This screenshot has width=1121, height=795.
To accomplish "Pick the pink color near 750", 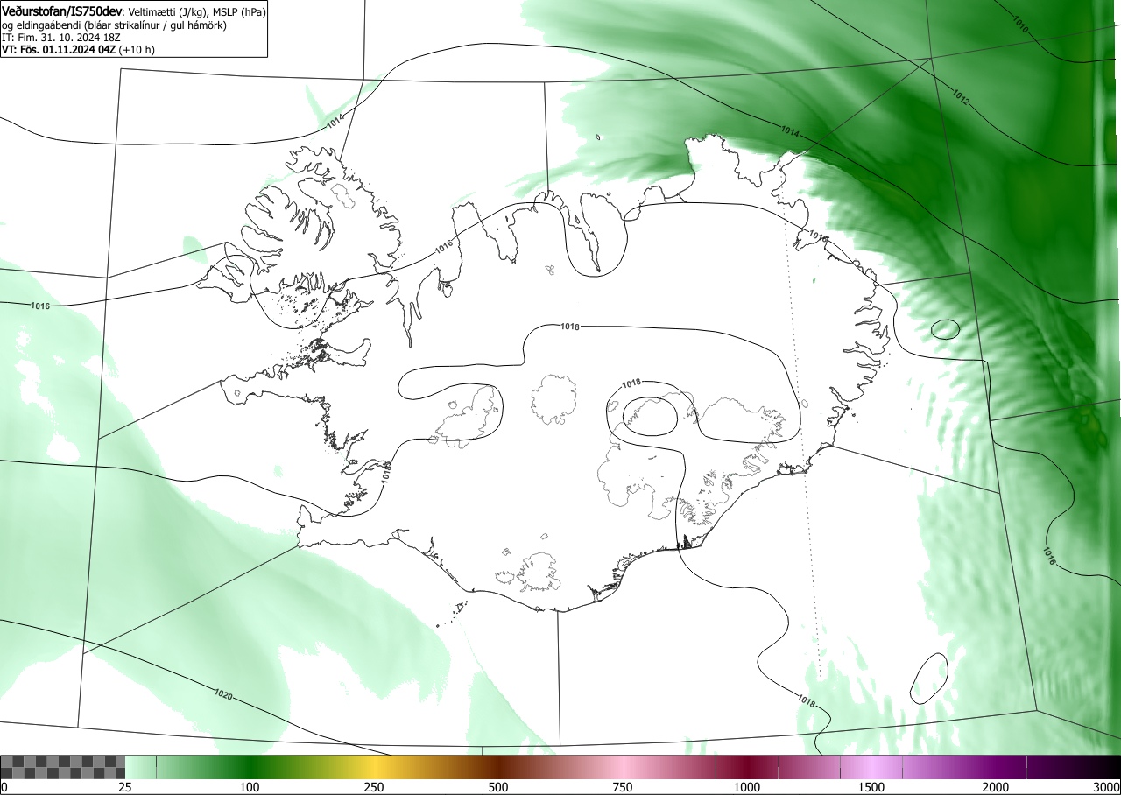I will (623, 767).
